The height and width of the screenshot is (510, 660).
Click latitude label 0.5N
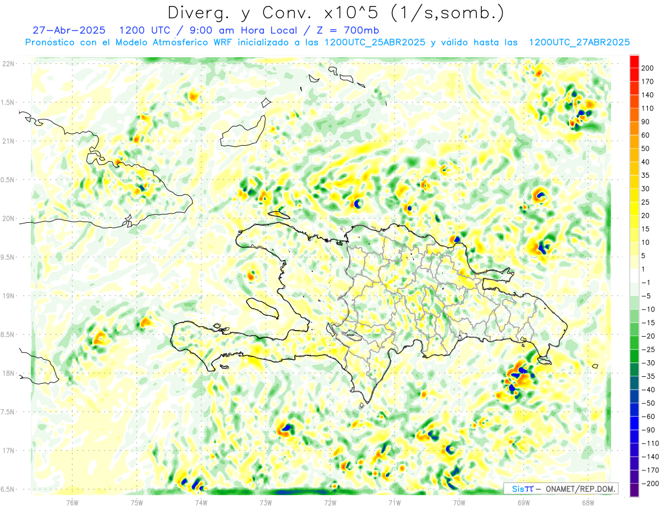(x=8, y=180)
